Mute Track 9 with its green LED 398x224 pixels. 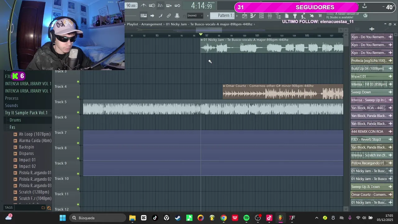[78, 174]
